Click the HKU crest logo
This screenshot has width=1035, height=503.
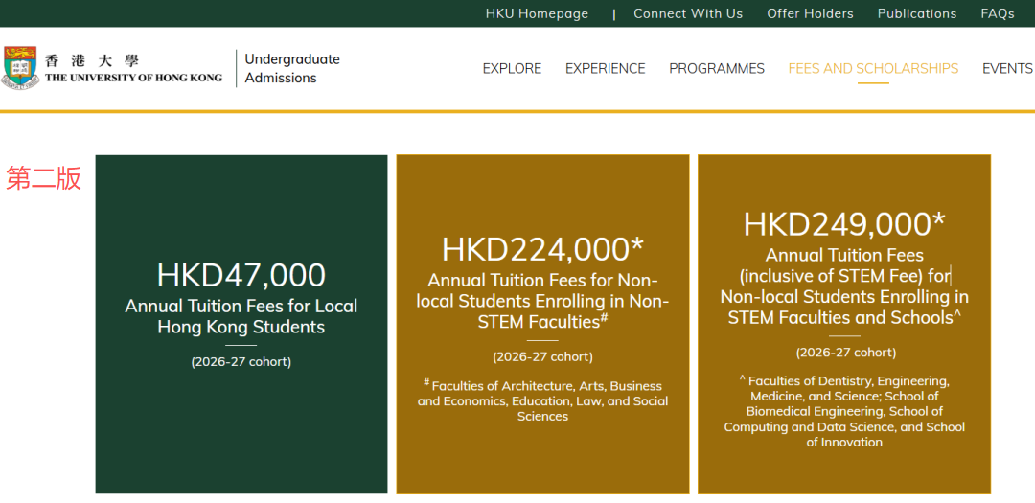(x=21, y=67)
